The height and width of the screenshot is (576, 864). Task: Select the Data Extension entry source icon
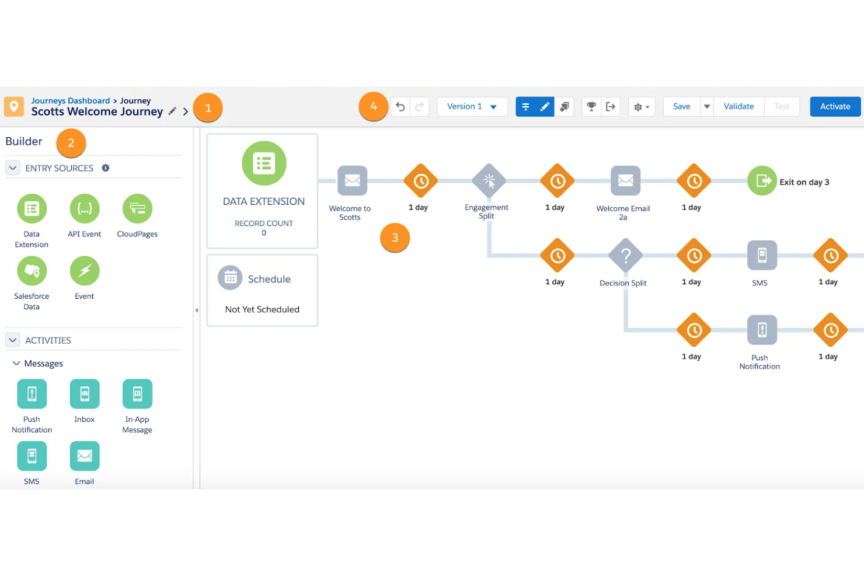pyautogui.click(x=32, y=208)
